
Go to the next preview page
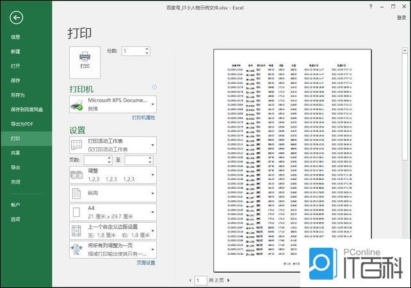[x=229, y=280]
